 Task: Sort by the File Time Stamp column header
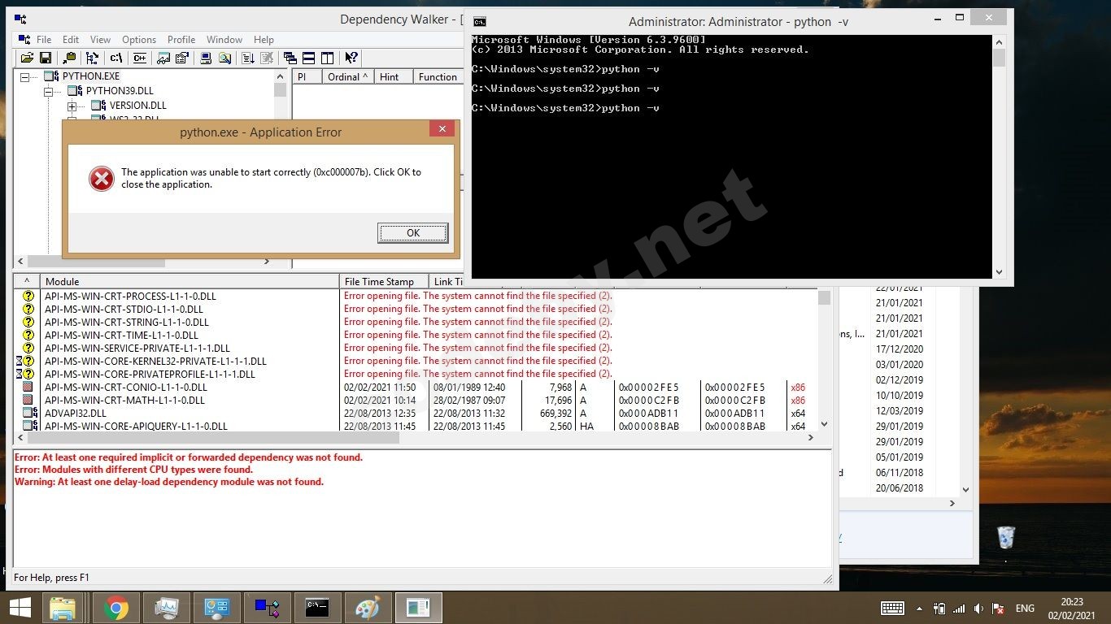pyautogui.click(x=385, y=281)
